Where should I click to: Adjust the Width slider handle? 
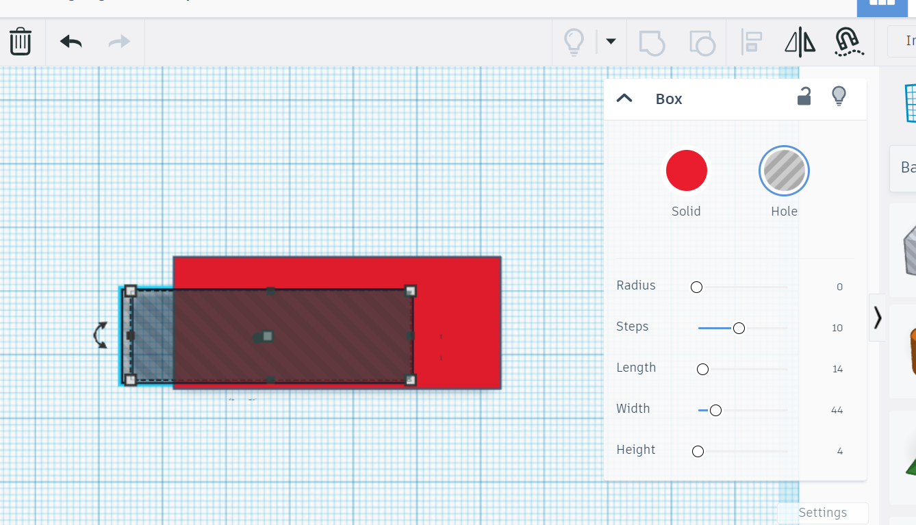tap(715, 411)
